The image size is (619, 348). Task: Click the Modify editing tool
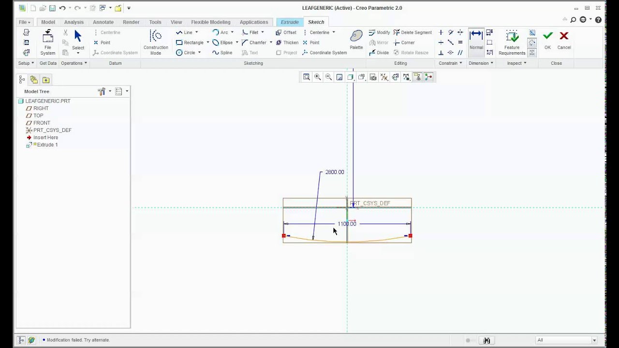(379, 32)
